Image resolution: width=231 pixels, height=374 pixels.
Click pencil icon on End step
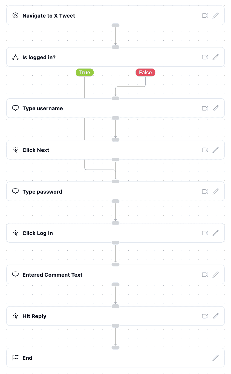pyautogui.click(x=215, y=358)
